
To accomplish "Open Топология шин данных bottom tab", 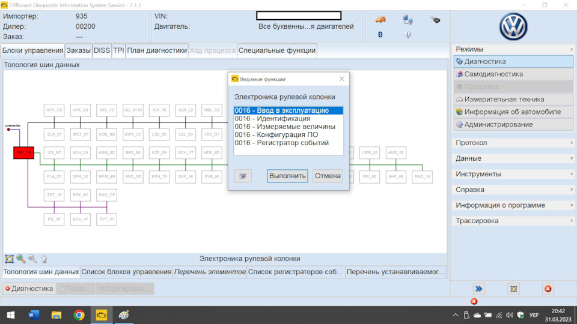I will click(x=41, y=272).
